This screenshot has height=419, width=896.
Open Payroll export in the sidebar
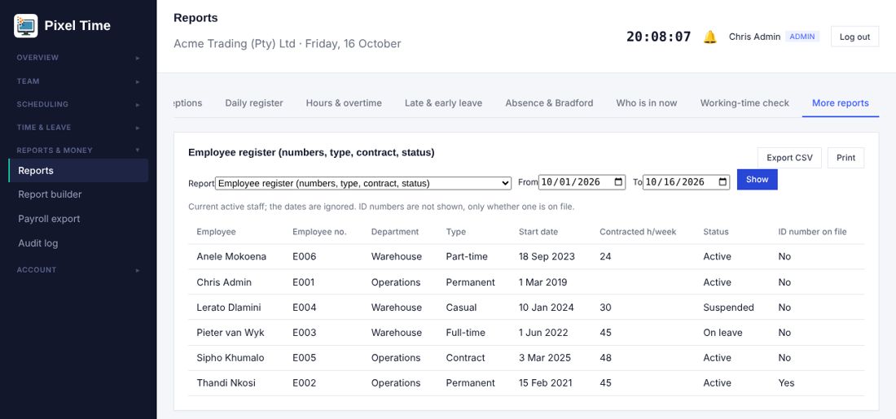click(78, 219)
